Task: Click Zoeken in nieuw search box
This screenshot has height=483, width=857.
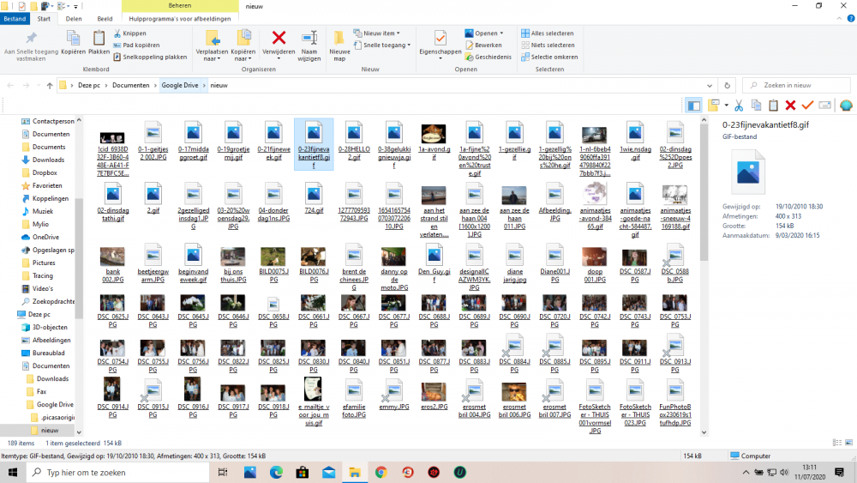Action: click(796, 85)
